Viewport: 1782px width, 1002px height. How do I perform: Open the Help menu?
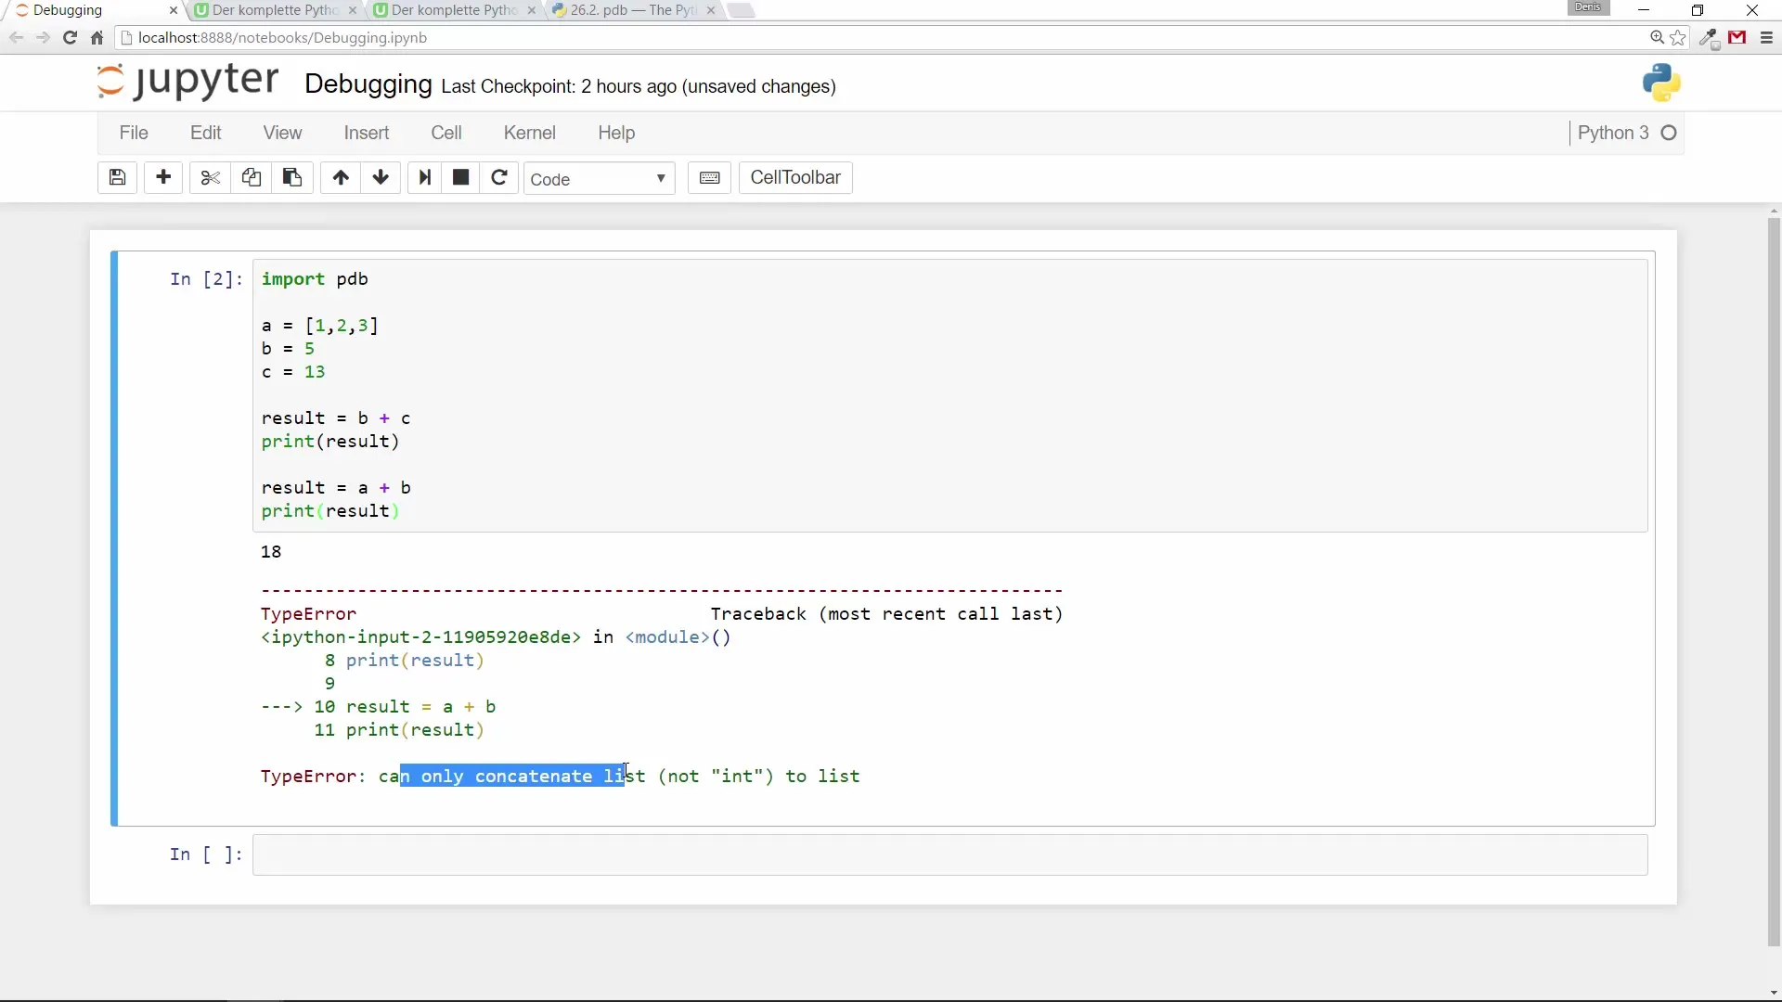[616, 133]
